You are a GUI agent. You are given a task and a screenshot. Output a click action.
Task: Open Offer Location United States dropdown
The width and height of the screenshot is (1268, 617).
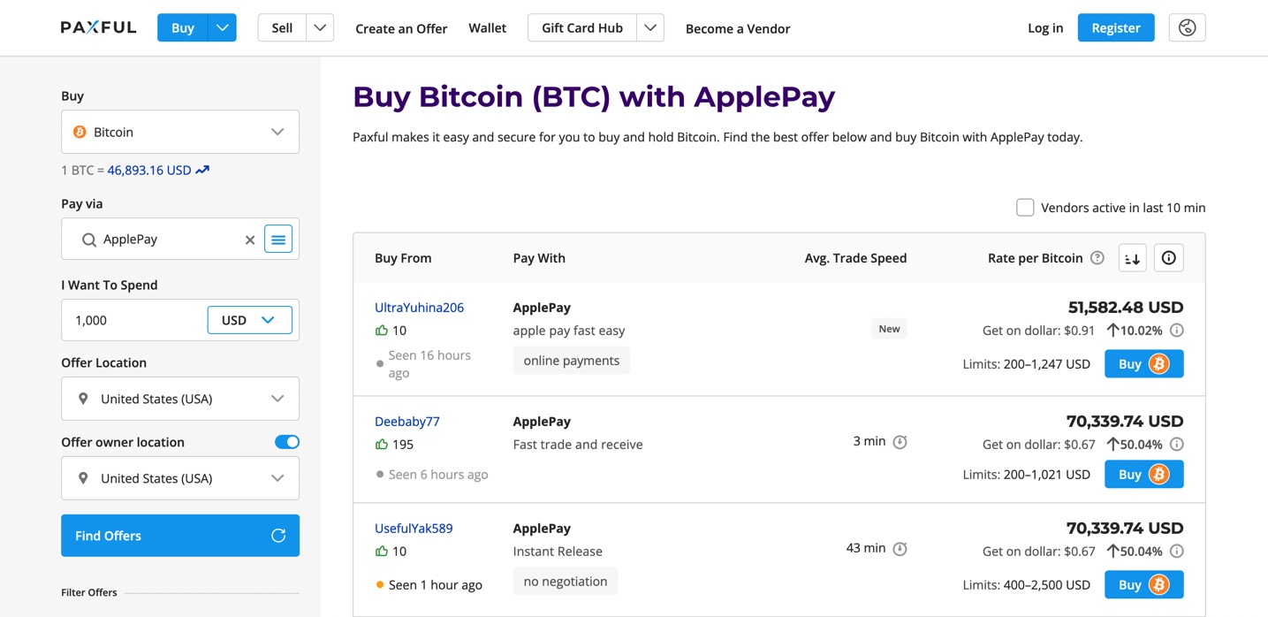point(180,399)
